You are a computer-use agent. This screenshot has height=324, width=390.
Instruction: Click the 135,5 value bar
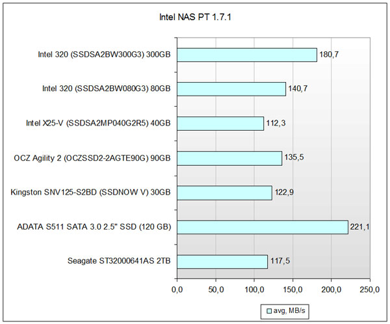point(229,158)
